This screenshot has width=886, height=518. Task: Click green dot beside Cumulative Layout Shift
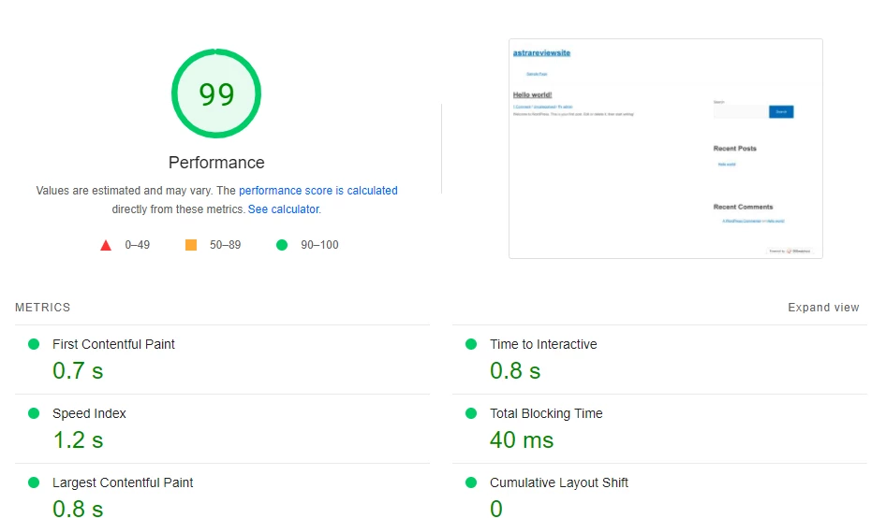coord(471,482)
